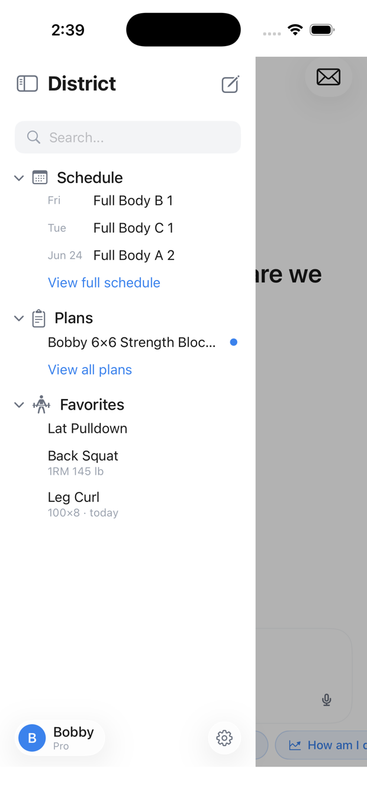Tap the blue B profile avatar

(x=32, y=738)
